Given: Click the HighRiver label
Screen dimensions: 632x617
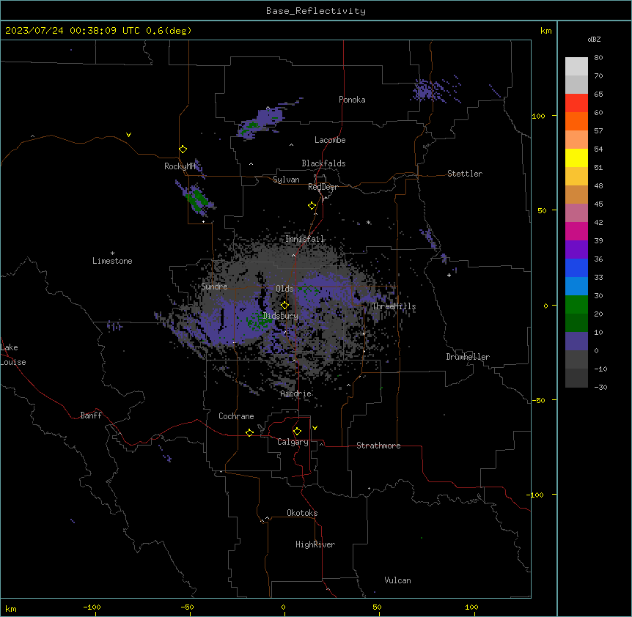Looking at the screenshot, I should 315,544.
